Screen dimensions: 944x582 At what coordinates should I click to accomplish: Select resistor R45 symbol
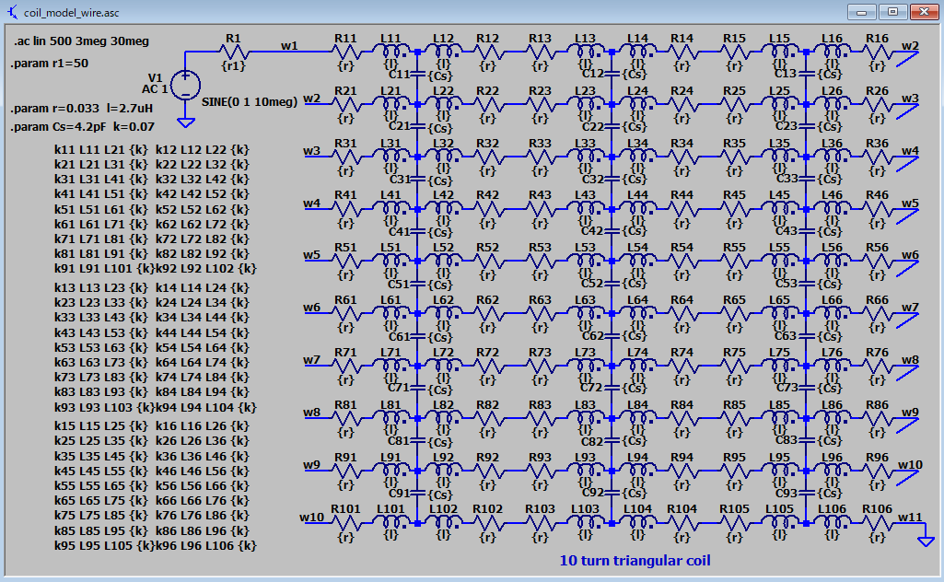click(735, 209)
